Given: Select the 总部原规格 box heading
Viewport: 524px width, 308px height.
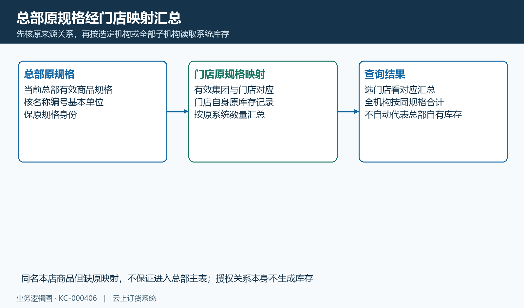Looking at the screenshot, I should click(49, 74).
